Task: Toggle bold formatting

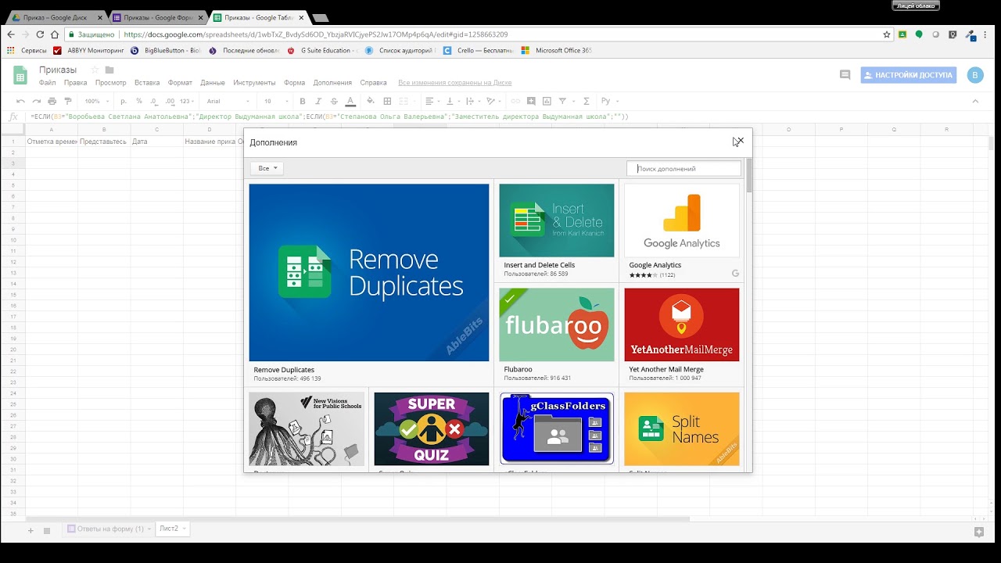Action: (x=303, y=101)
